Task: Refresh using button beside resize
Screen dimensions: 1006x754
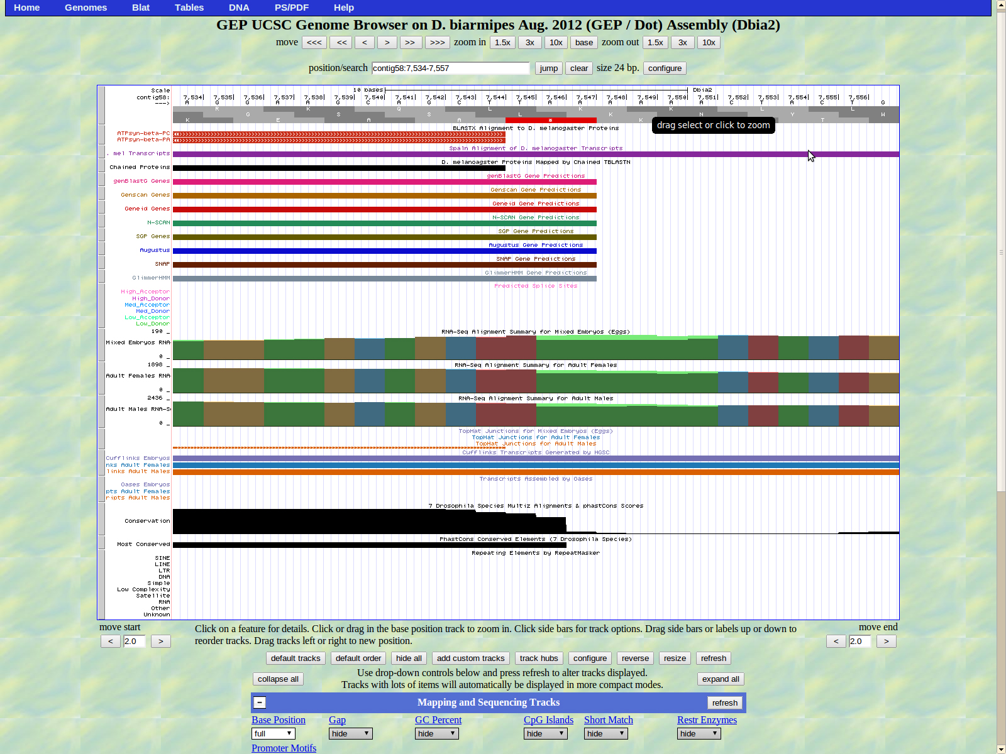Action: (x=714, y=658)
